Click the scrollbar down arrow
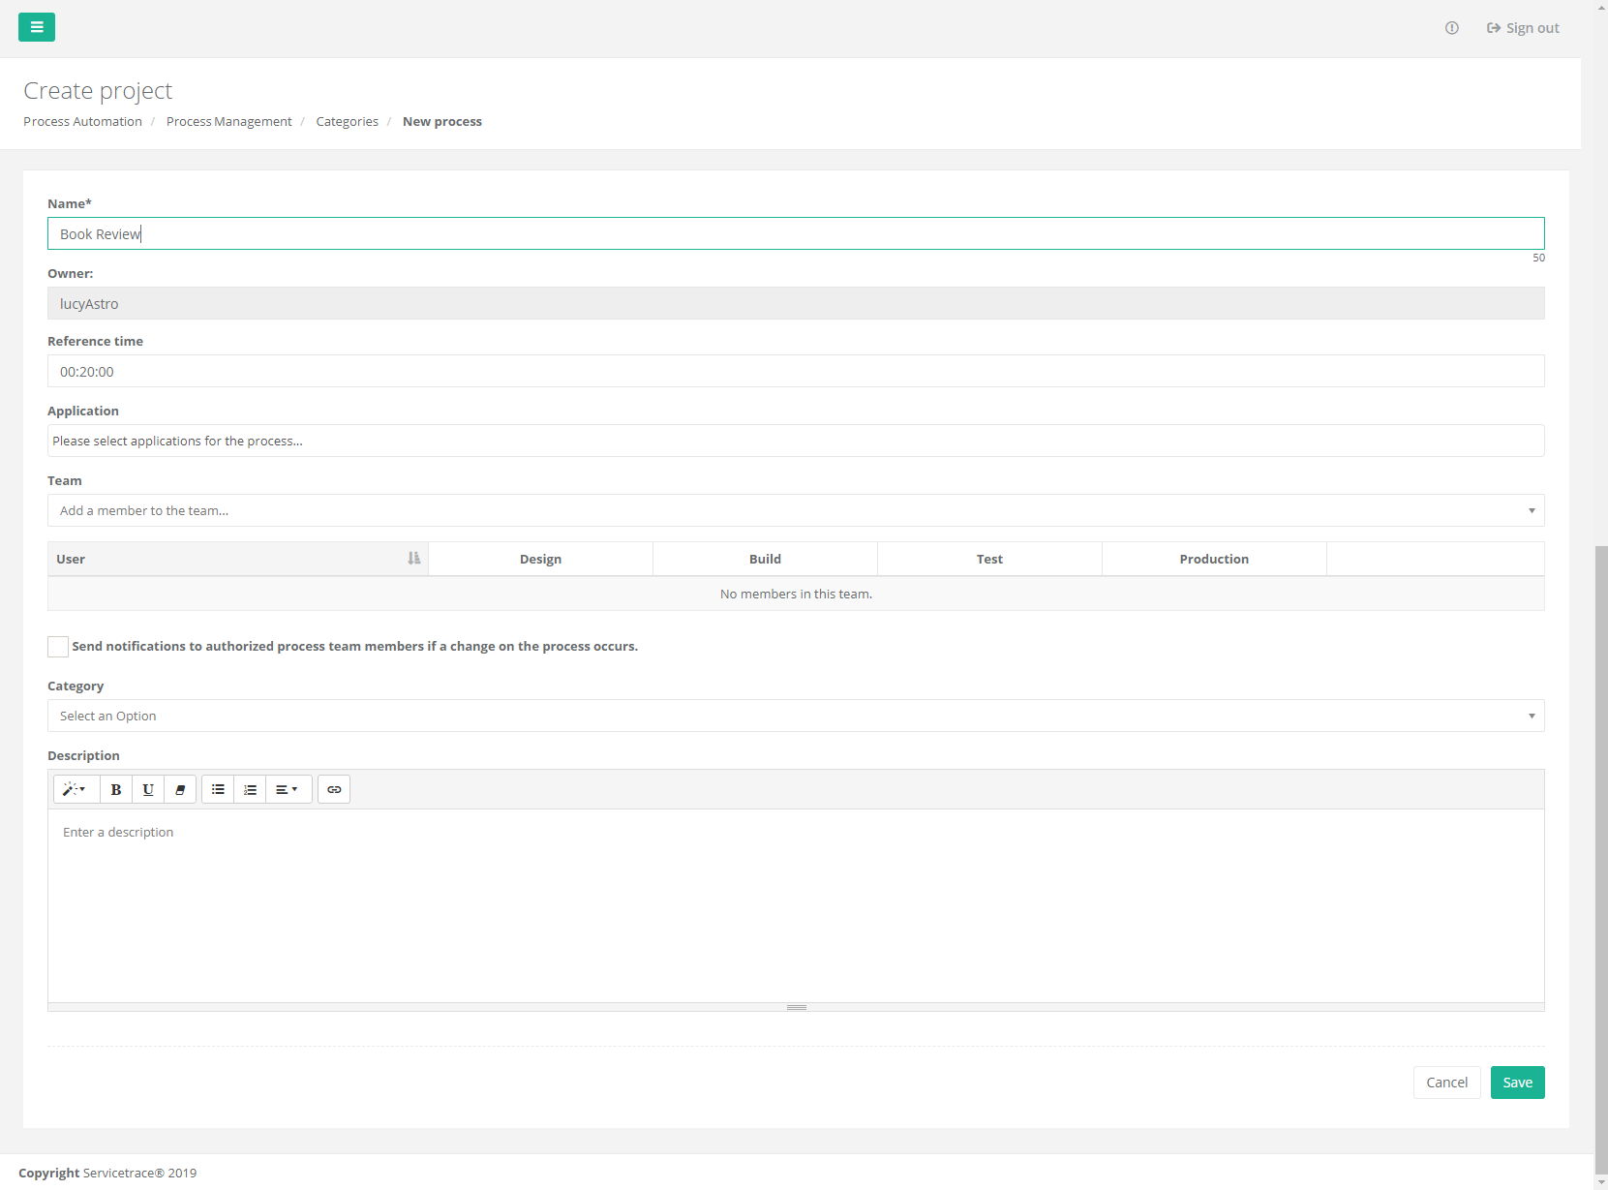 [x=1601, y=1181]
